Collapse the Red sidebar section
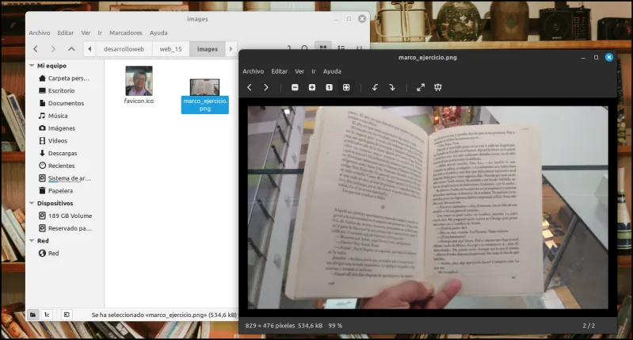Image resolution: width=633 pixels, height=340 pixels. click(32, 241)
